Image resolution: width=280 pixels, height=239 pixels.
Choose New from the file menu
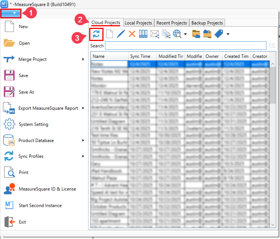pyautogui.click(x=23, y=27)
